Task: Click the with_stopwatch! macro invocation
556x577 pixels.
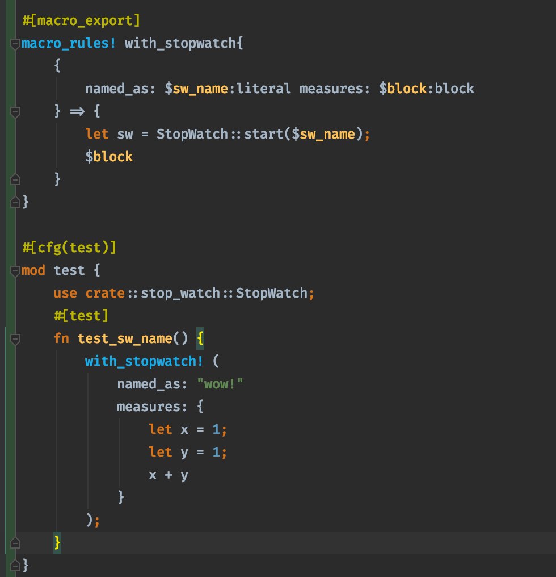Action: (x=144, y=361)
